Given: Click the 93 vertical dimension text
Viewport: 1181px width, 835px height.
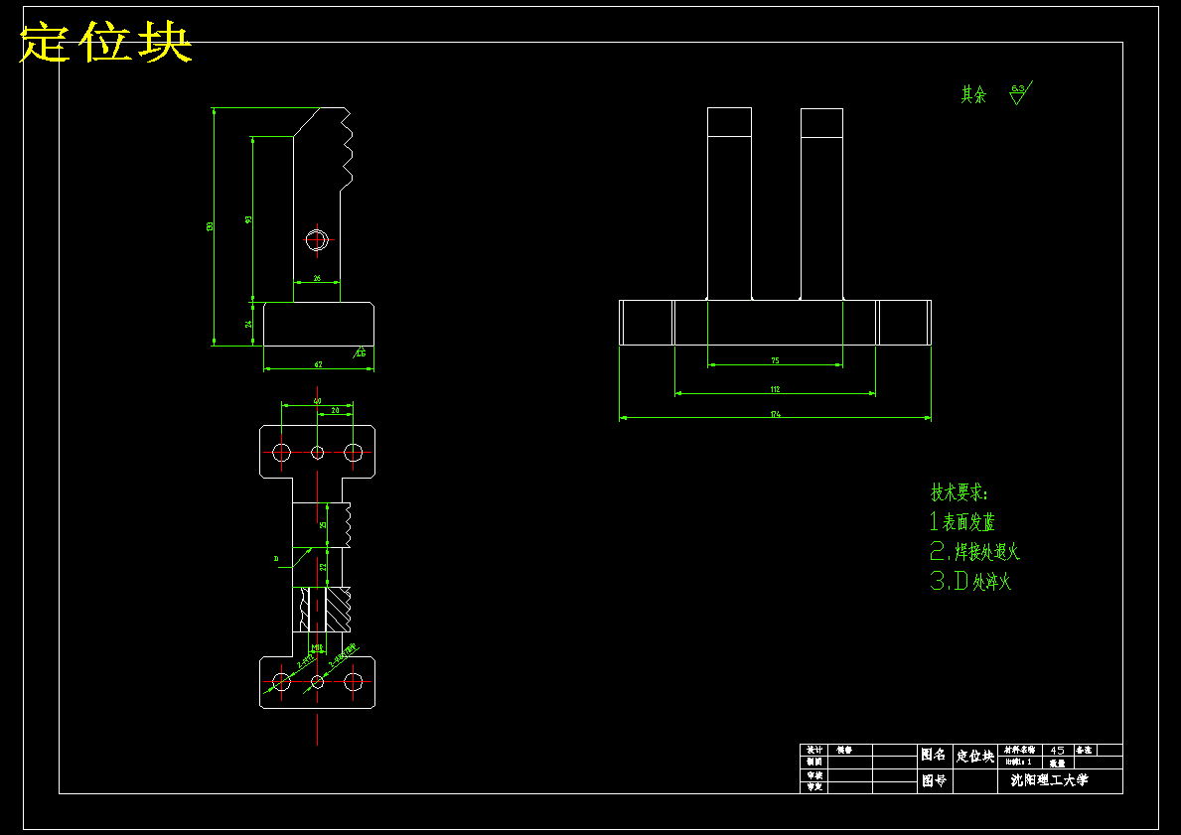Looking at the screenshot, I should pos(248,219).
